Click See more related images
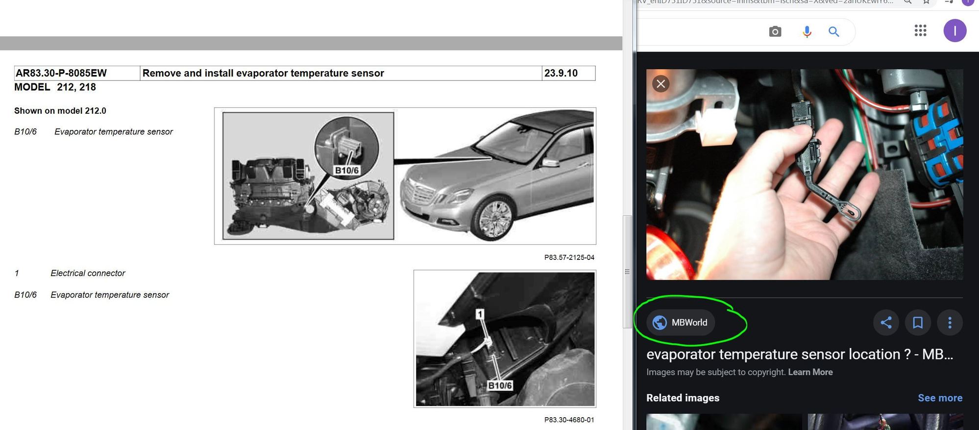 (x=940, y=398)
